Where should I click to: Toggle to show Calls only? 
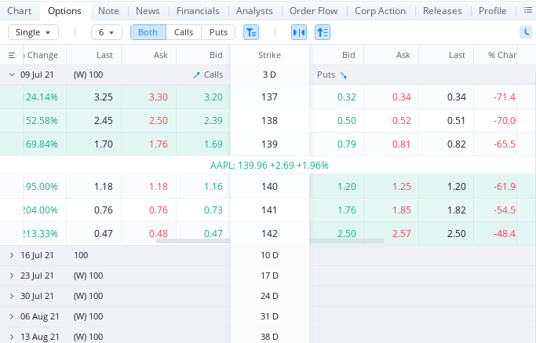184,32
